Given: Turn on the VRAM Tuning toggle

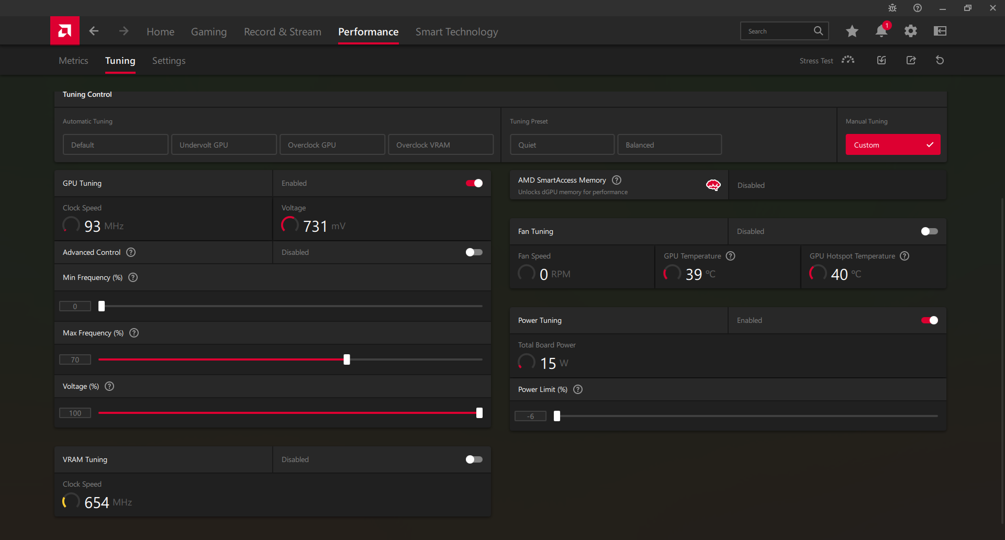Looking at the screenshot, I should 474,459.
